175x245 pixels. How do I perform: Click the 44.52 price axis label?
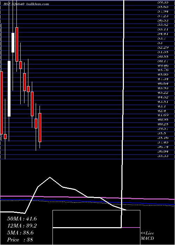pos(163,97)
